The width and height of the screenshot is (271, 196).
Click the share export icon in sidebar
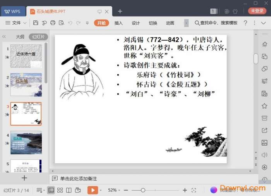point(264,130)
